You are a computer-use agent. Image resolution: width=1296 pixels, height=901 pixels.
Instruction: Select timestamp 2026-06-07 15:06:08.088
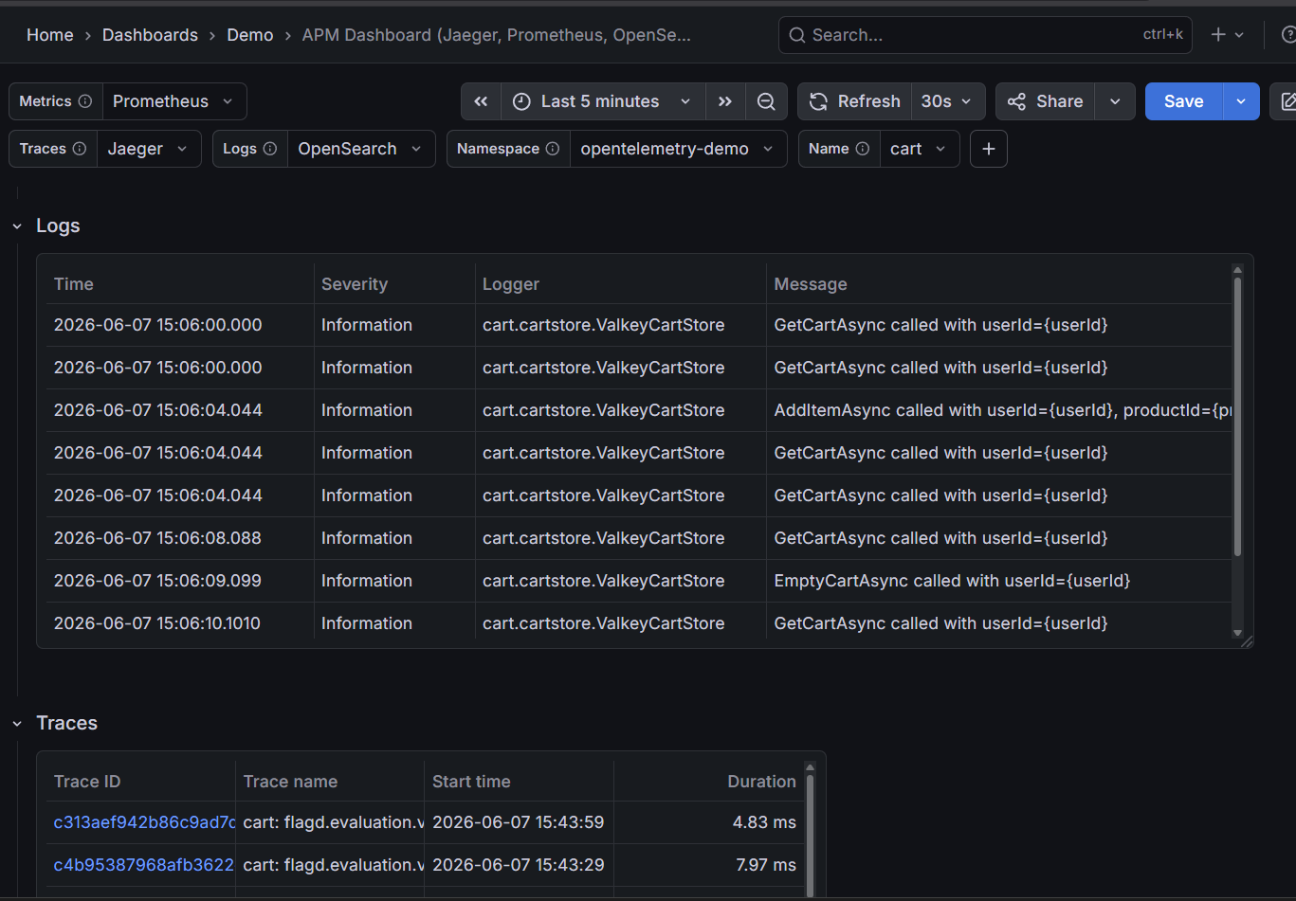tap(157, 538)
